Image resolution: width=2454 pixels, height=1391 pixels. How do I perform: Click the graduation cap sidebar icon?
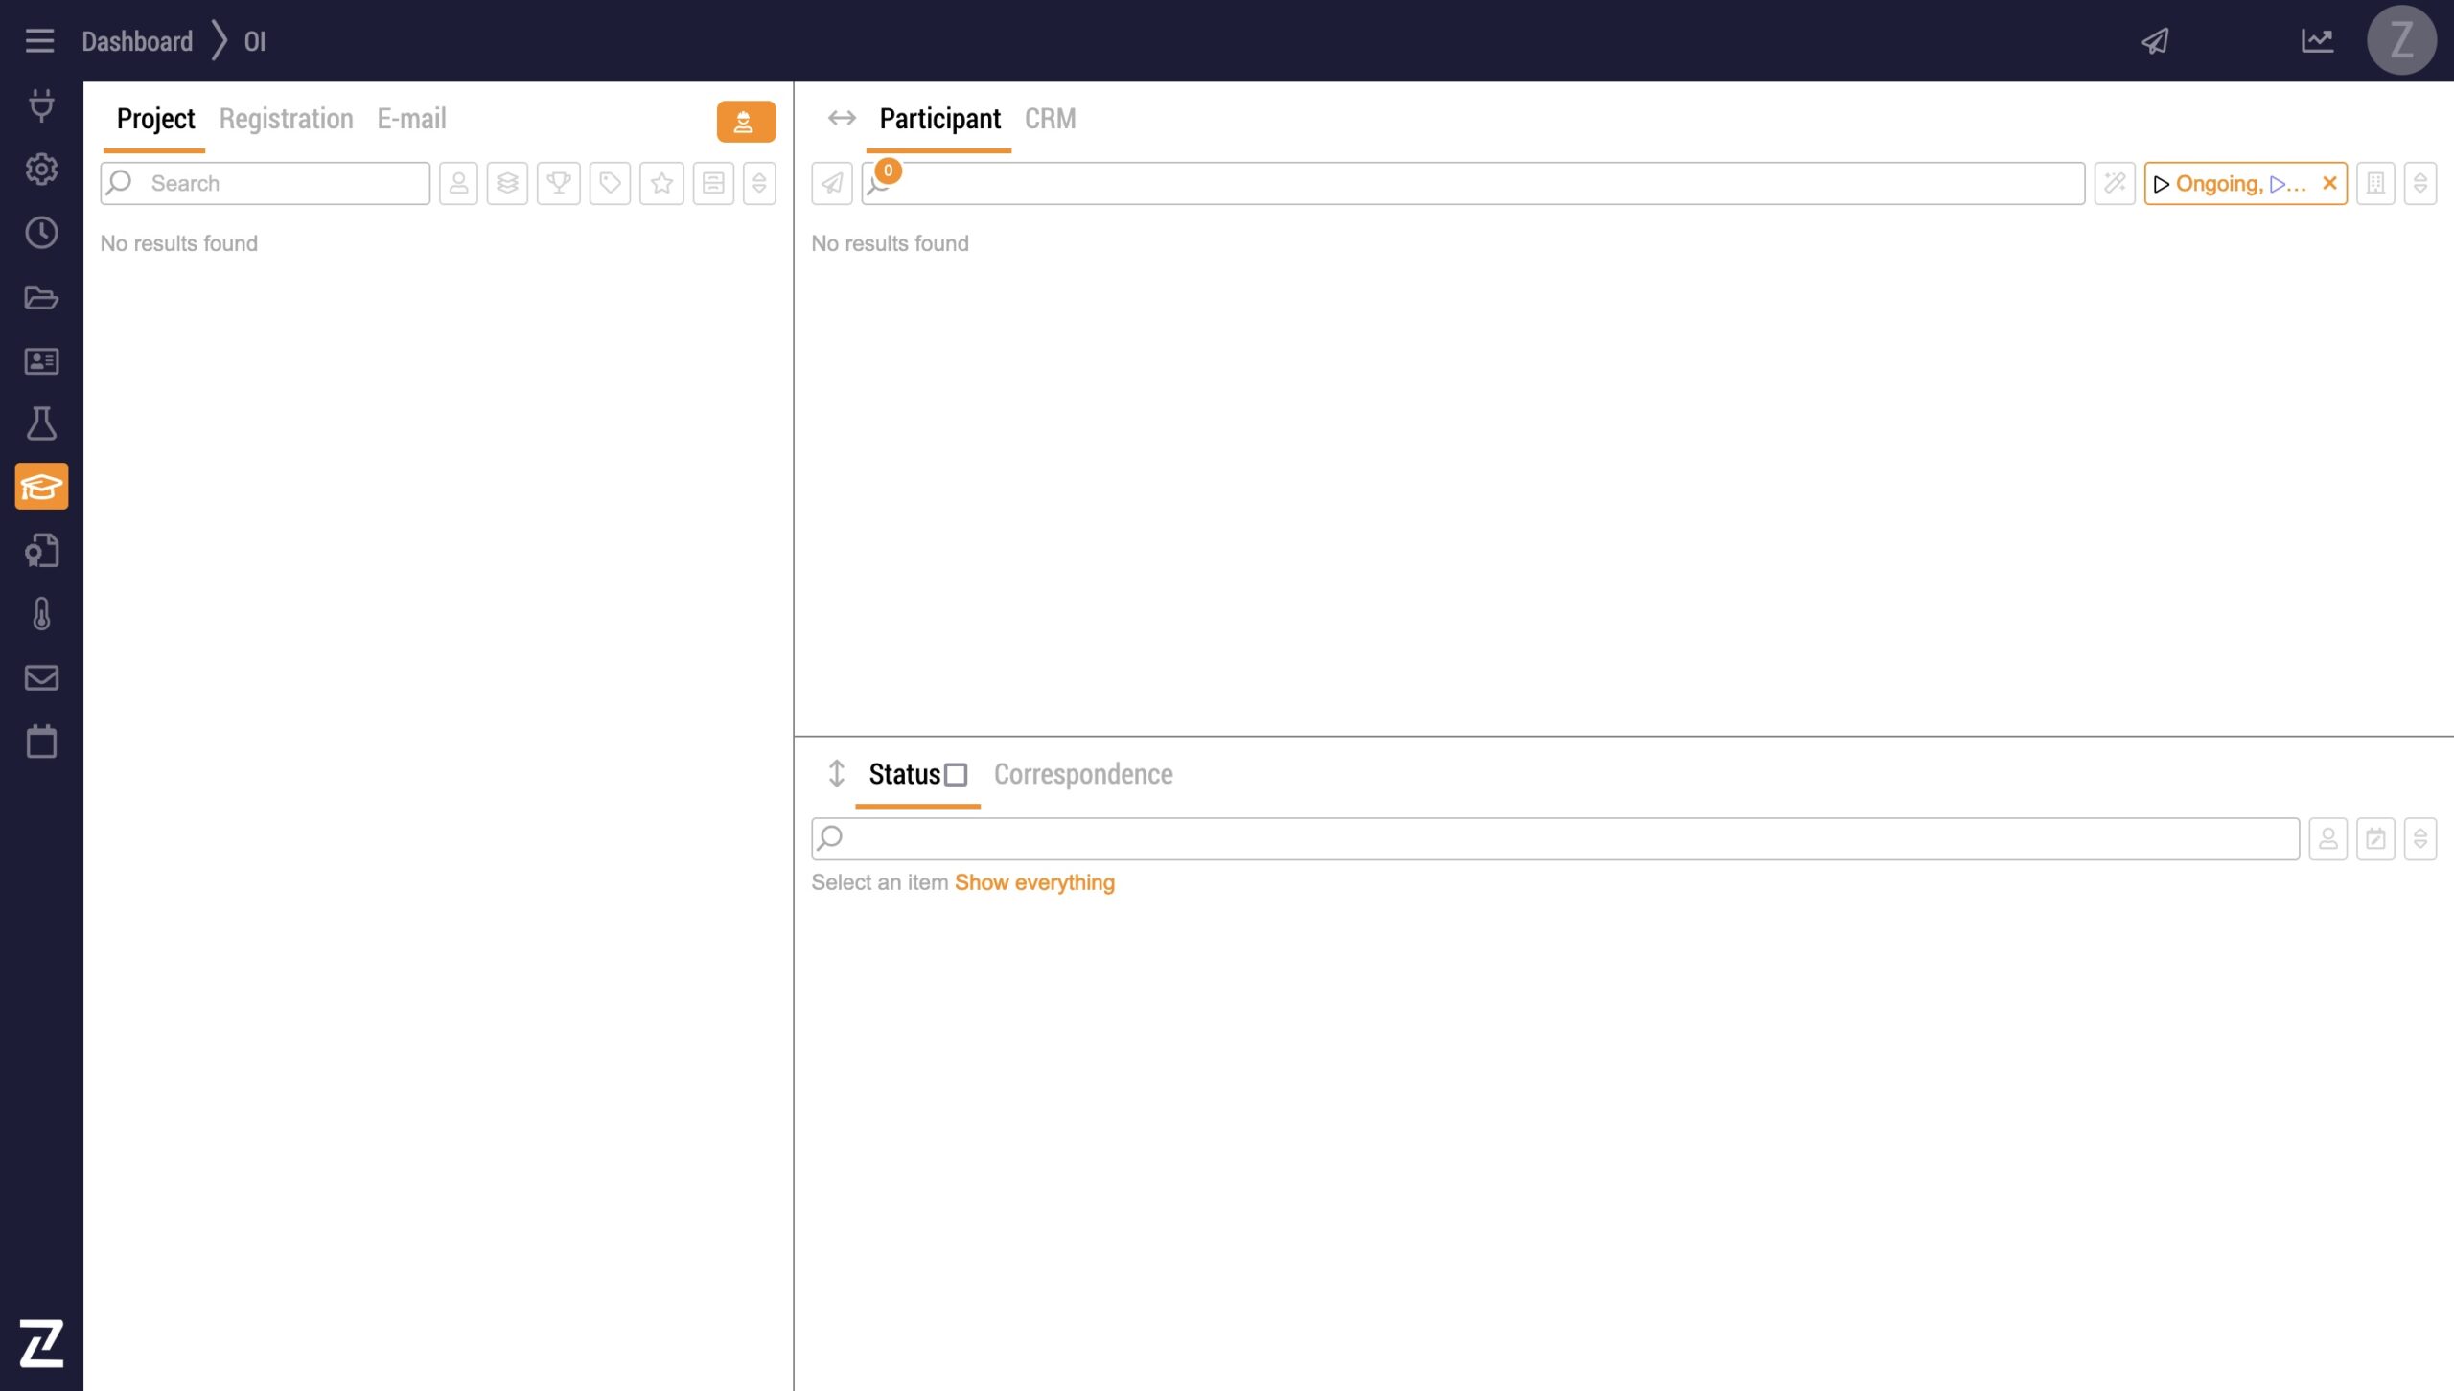click(x=41, y=487)
